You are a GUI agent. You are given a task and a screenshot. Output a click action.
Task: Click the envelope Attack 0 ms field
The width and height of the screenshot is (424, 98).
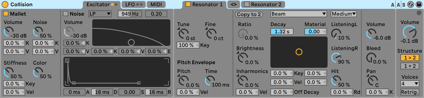(74, 92)
